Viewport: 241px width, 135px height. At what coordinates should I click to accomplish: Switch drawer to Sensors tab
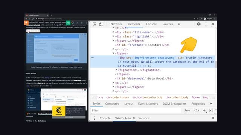tap(143, 118)
